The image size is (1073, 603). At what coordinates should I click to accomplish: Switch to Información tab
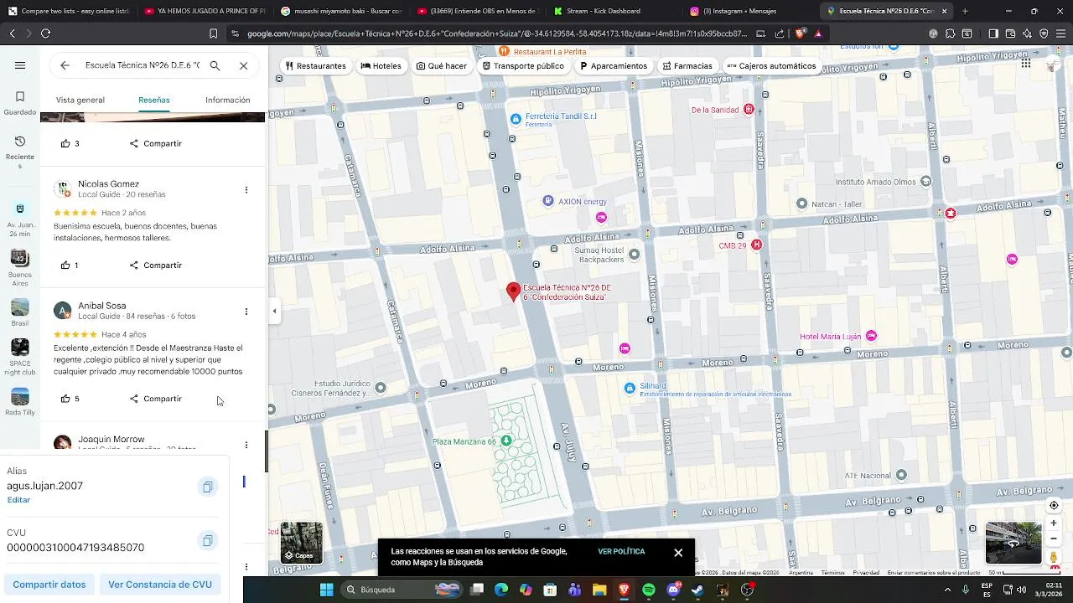[x=228, y=100]
